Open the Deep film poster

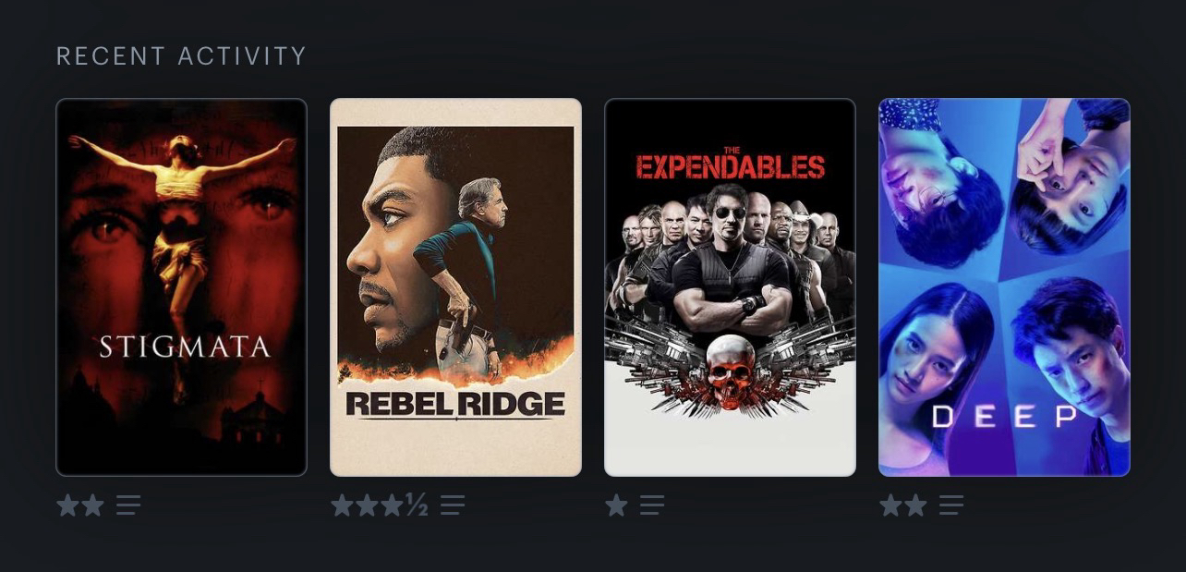click(x=1004, y=287)
